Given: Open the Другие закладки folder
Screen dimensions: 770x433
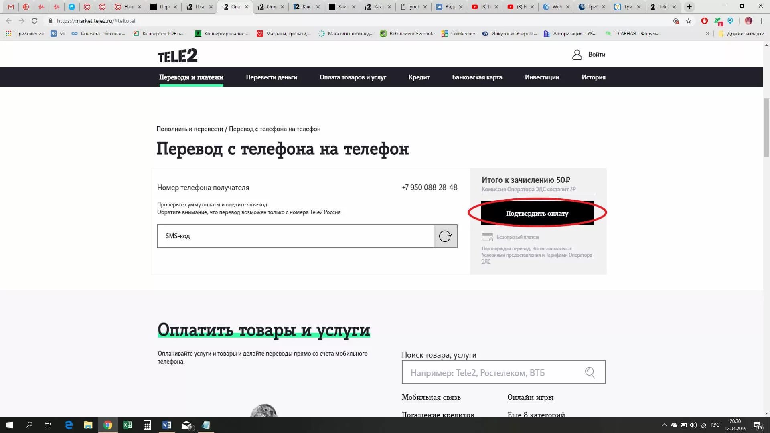Looking at the screenshot, I should (x=741, y=34).
